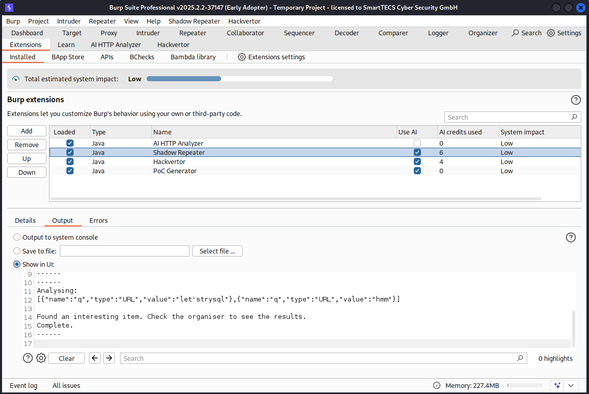
Task: Untick Loaded checkbox for Shadow Repeater
Action: [70, 152]
